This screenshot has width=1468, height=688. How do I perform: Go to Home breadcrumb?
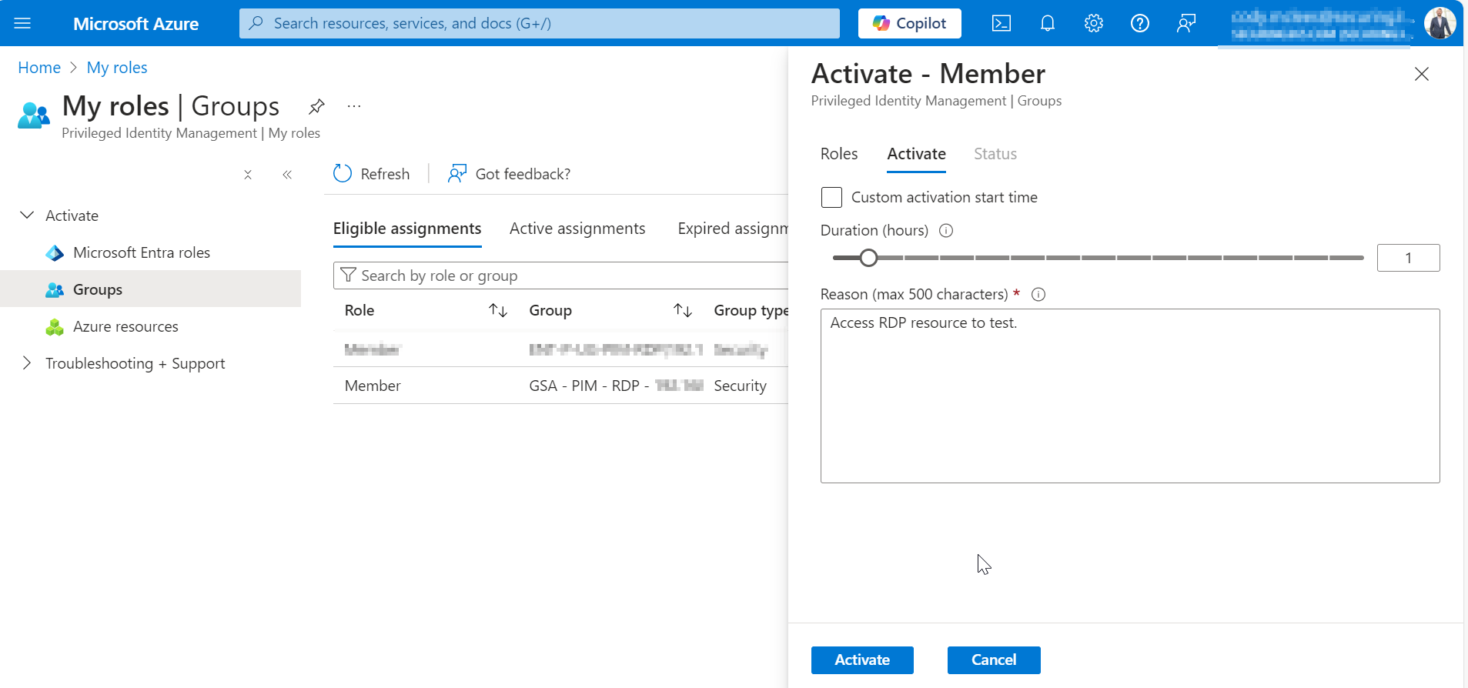point(39,68)
